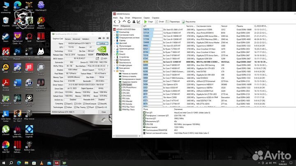Open uTorrent desktop shortcut
This screenshot has width=296, height=166.
pyautogui.click(x=6, y=131)
